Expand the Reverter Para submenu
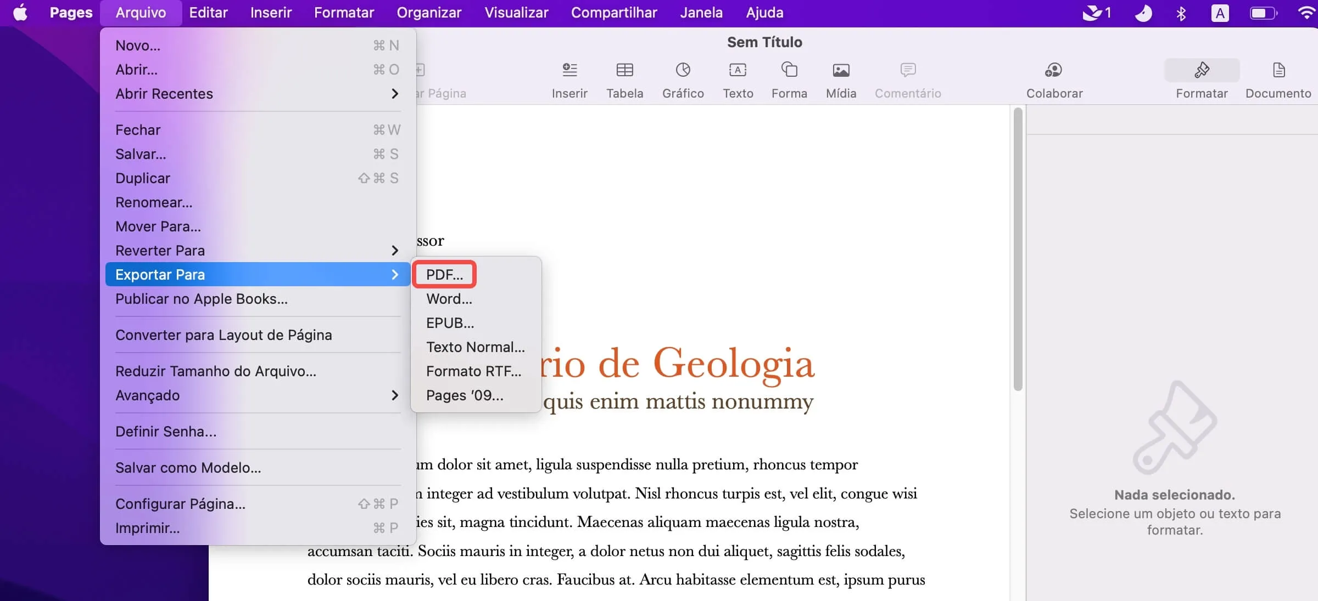This screenshot has height=601, width=1318. [160, 250]
